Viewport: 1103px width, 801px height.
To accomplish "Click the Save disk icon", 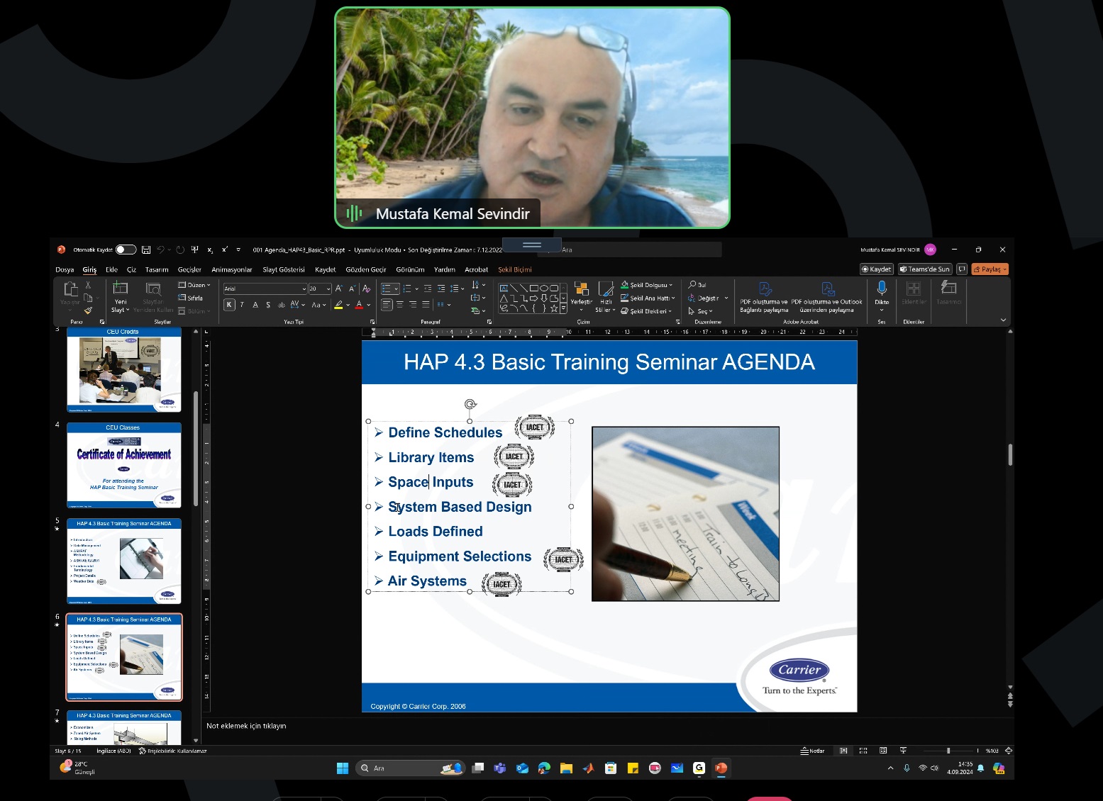I will [146, 250].
